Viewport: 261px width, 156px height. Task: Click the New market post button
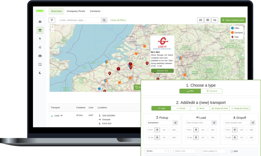[233, 20]
